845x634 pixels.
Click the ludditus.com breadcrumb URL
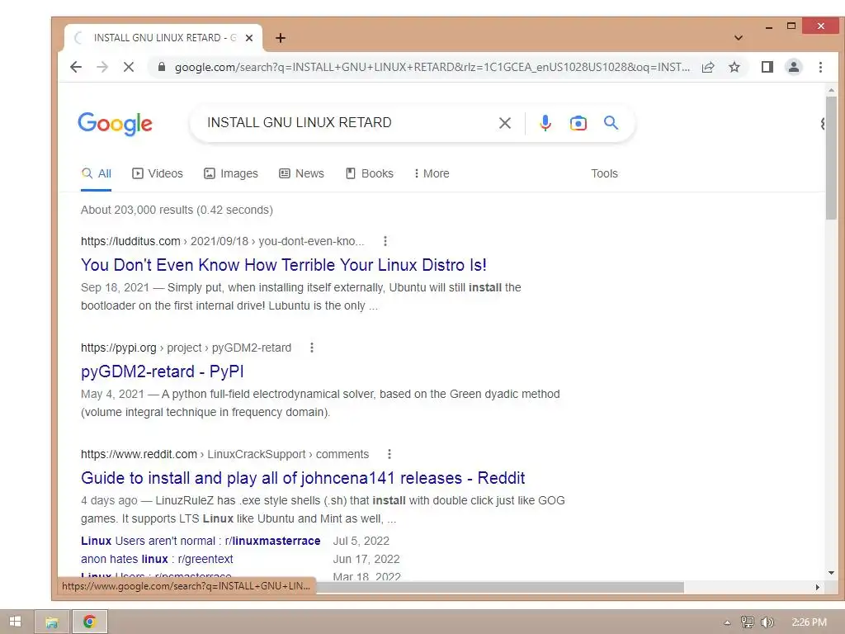(223, 241)
